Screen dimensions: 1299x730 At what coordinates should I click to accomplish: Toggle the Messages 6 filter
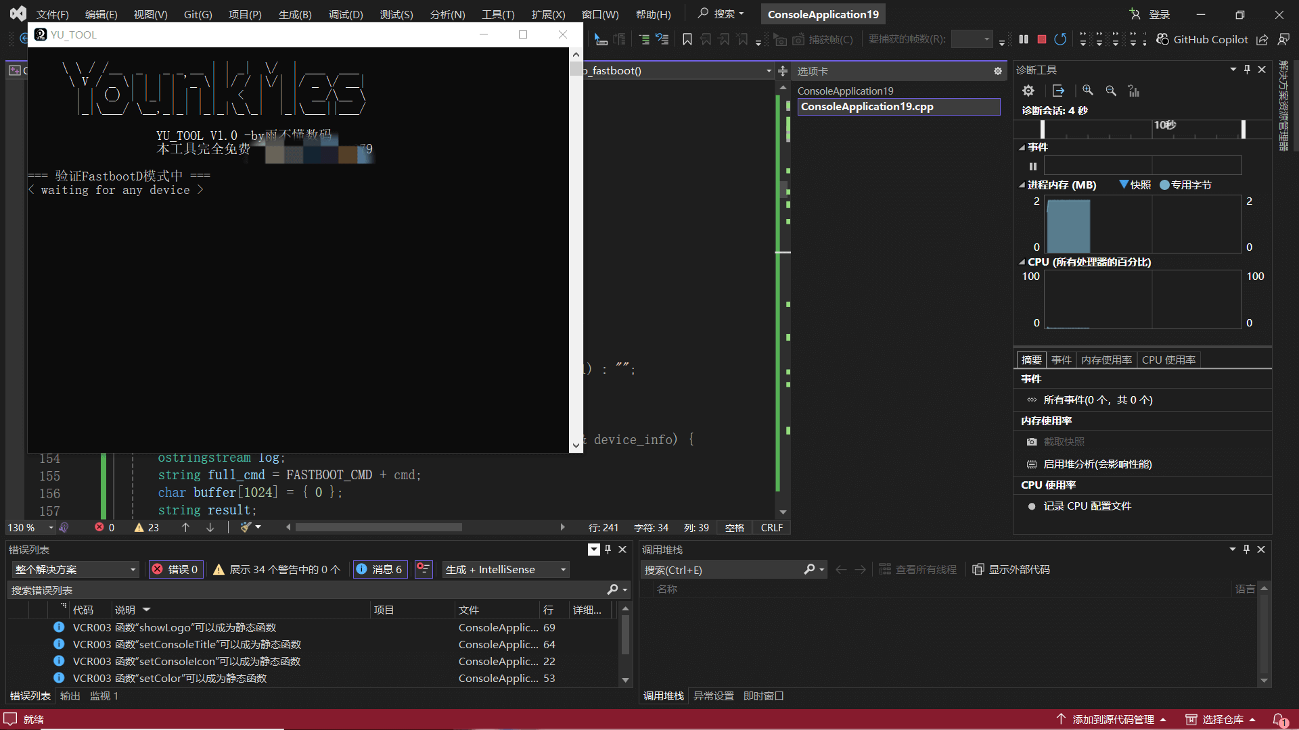click(380, 570)
